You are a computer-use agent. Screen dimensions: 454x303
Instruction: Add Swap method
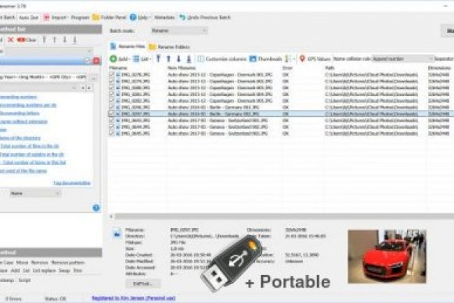[64, 270]
